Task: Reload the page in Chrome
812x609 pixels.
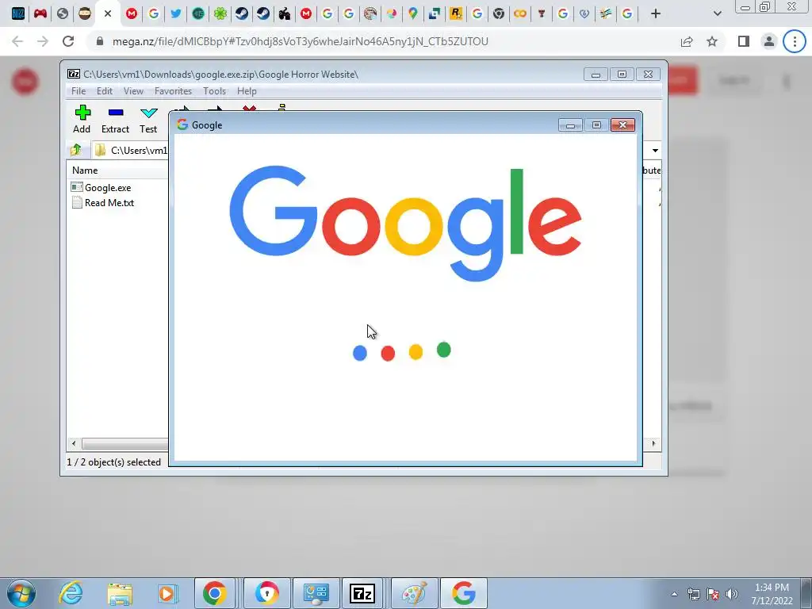Action: click(68, 41)
